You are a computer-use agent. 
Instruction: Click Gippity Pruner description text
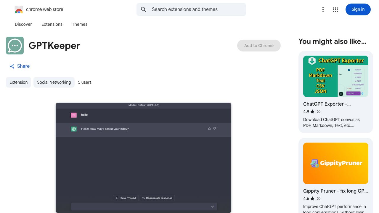pos(335,209)
